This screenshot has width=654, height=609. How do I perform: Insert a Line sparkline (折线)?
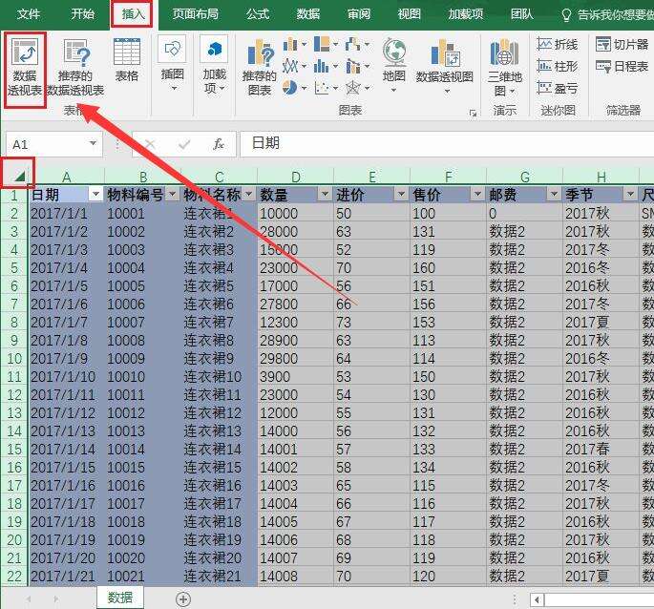(x=558, y=44)
